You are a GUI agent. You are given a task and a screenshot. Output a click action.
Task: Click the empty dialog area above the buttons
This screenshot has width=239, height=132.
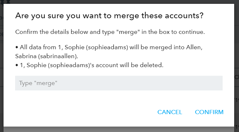(x=119, y=99)
